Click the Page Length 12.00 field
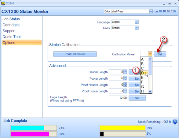Image resolution: width=179 pixels, height=138 pixels. click(x=118, y=98)
